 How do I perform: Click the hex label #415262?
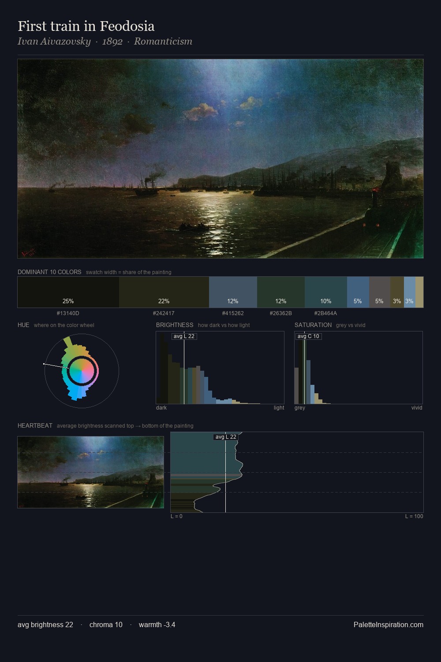pyautogui.click(x=233, y=313)
